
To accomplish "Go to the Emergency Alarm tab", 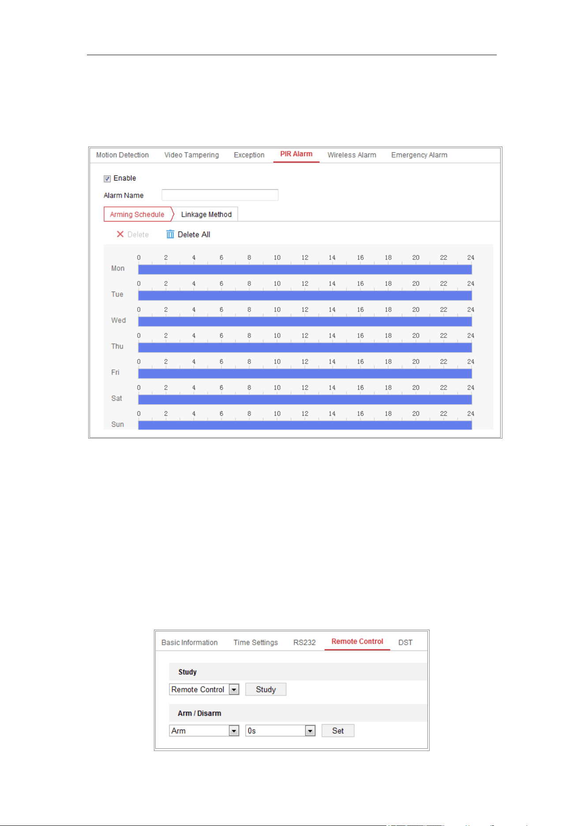I will [419, 155].
